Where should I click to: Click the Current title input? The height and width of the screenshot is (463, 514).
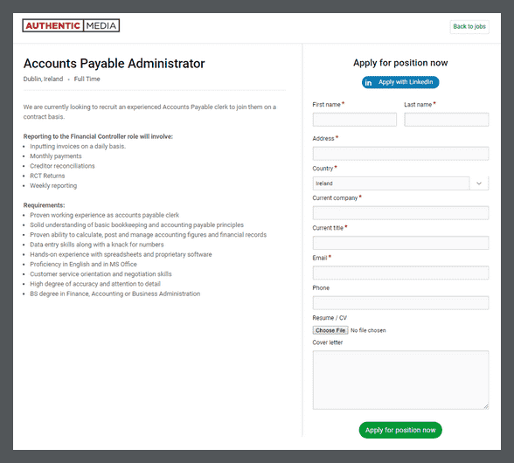[x=400, y=243]
